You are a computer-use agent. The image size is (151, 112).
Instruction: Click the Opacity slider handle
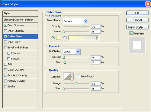83,27
